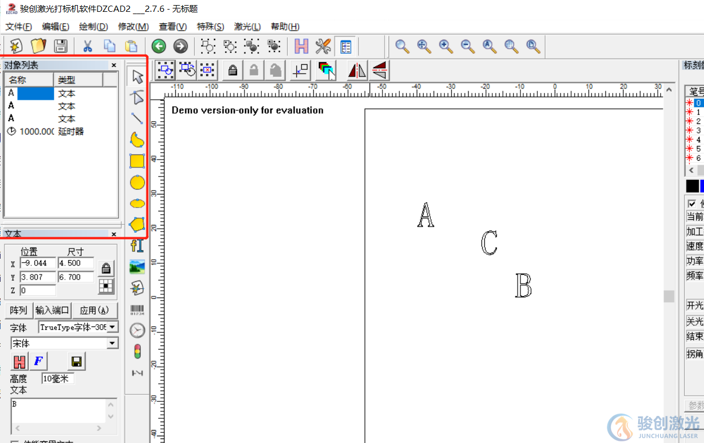Open the 特殊(S) menu
The width and height of the screenshot is (704, 443).
point(211,26)
